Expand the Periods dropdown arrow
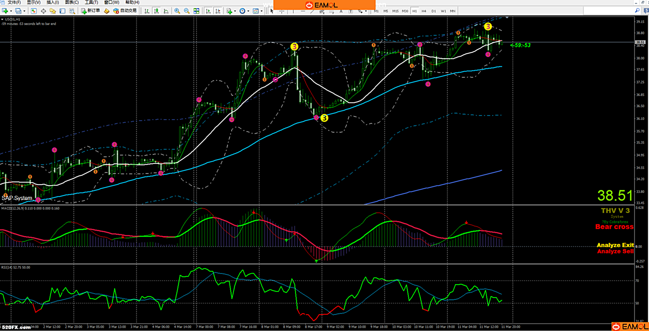 248,11
